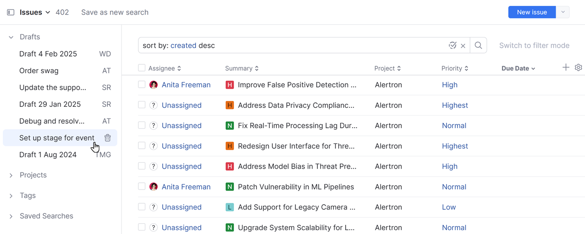
Task: Toggle the sidebar panel icon
Action: click(x=11, y=12)
